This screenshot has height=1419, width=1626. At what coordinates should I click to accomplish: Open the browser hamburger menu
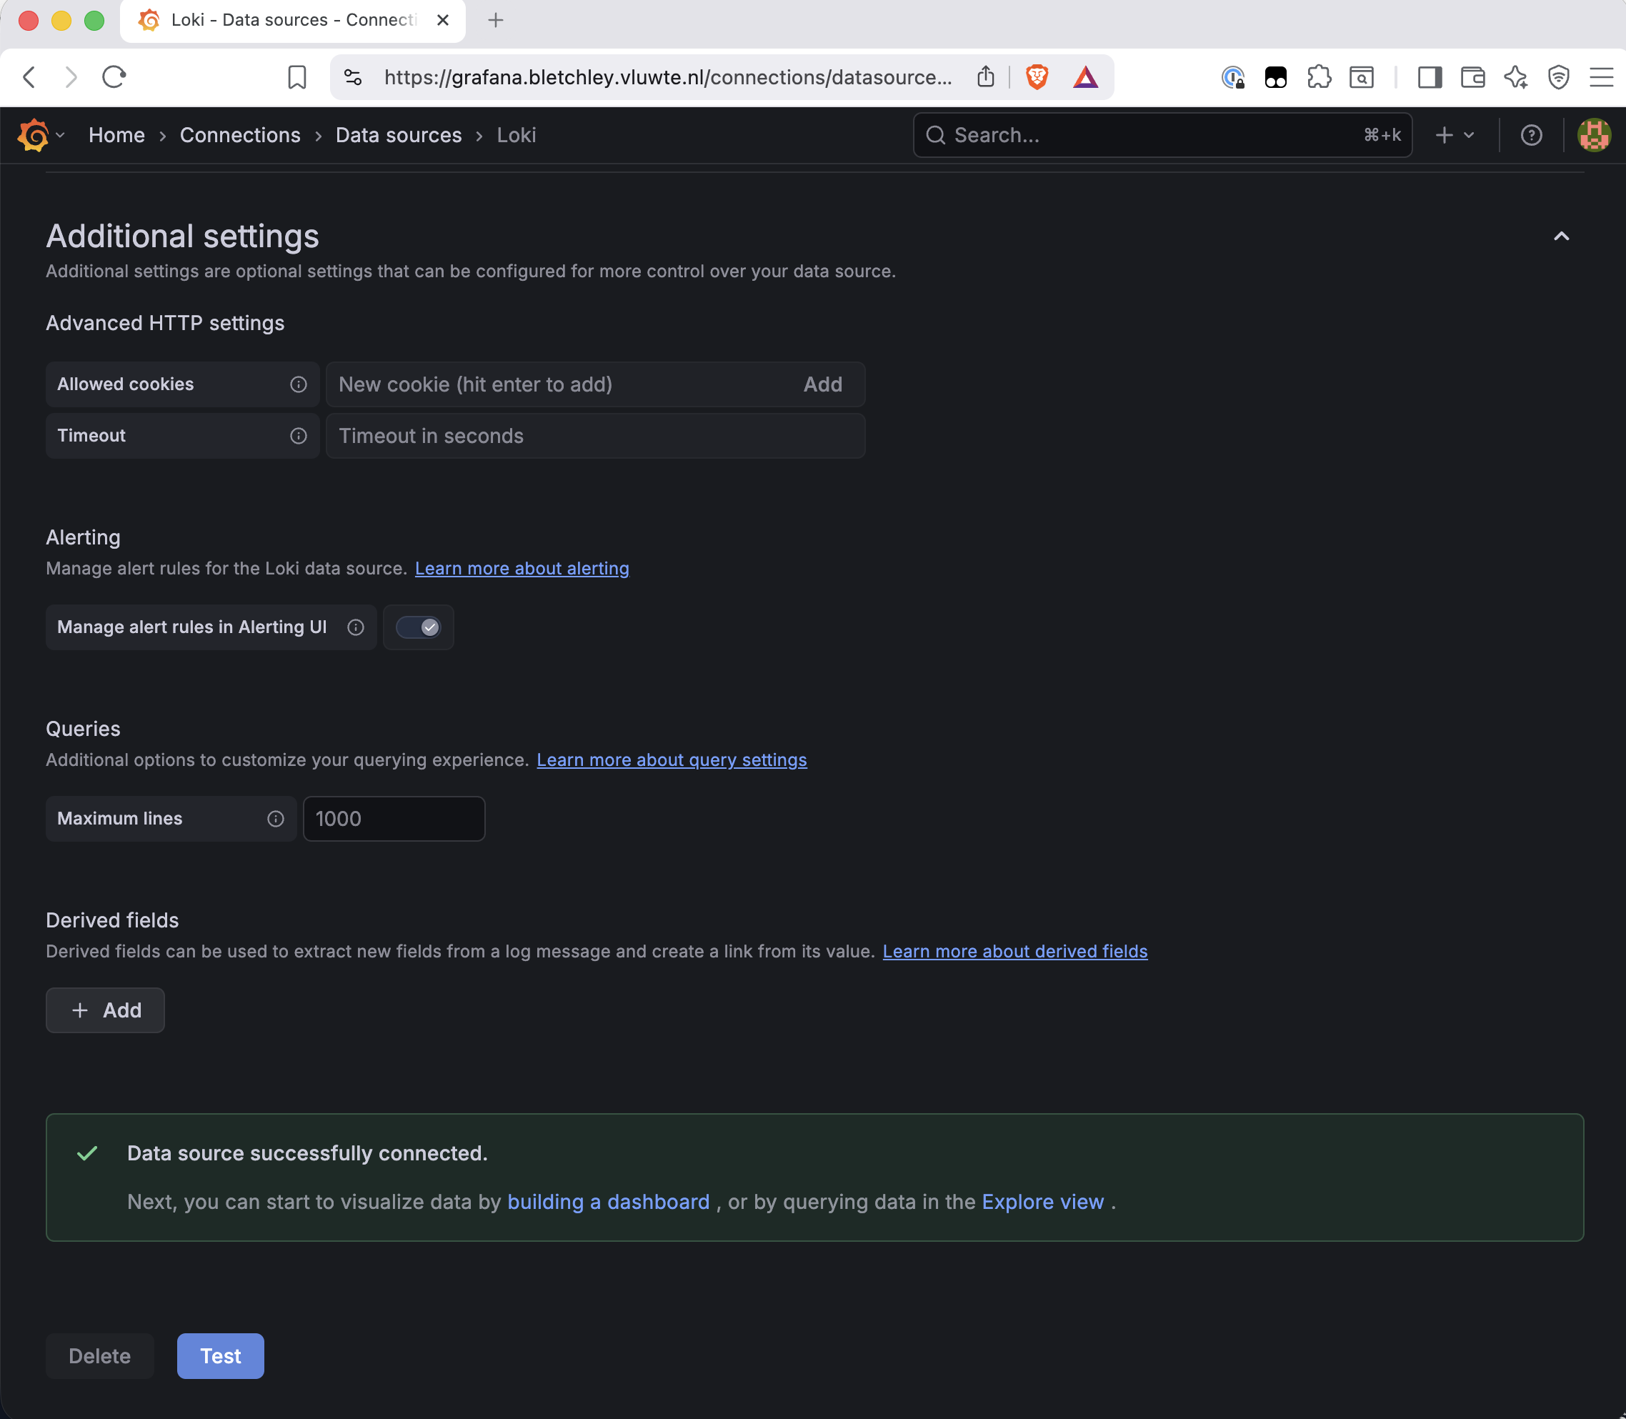click(1602, 78)
